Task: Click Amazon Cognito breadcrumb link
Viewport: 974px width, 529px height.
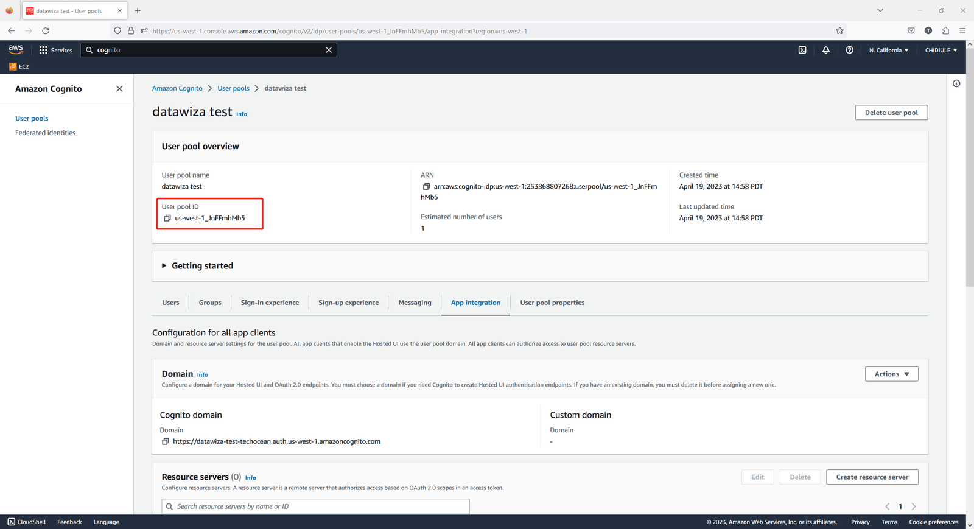Action: [177, 88]
